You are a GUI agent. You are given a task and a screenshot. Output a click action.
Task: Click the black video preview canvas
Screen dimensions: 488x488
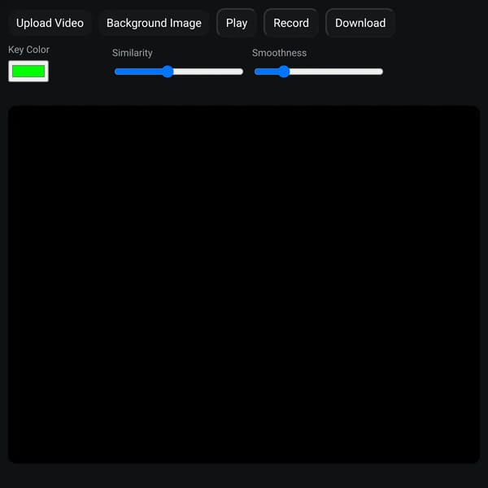(244, 284)
